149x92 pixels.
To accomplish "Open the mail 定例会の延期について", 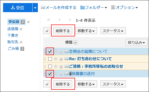I will [88, 52].
